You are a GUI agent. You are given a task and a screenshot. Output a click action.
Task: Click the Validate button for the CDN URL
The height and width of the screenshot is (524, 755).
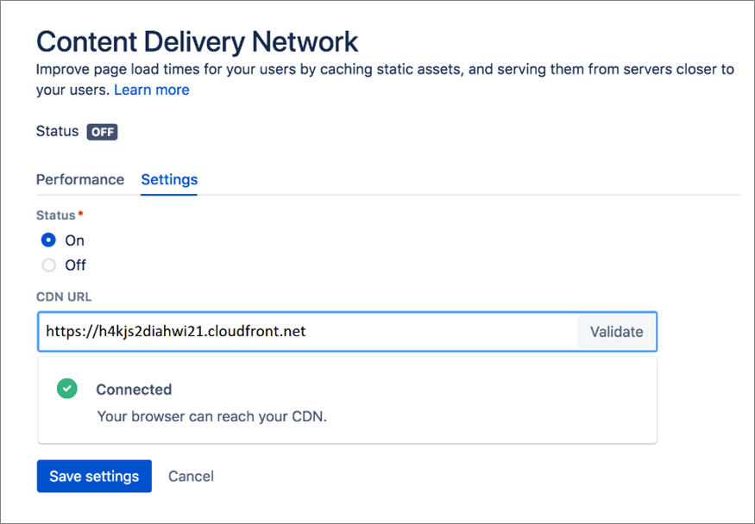[x=616, y=331]
